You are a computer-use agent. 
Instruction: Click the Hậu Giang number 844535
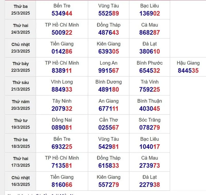(x=188, y=70)
